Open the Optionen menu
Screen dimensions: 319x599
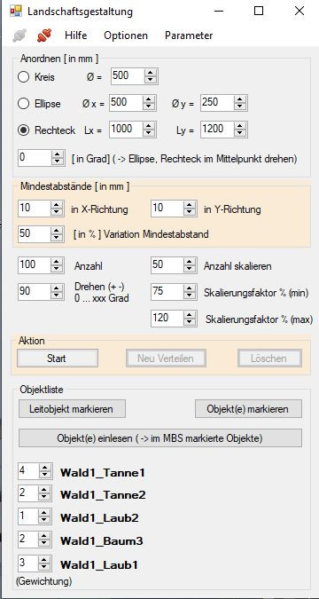click(x=126, y=35)
